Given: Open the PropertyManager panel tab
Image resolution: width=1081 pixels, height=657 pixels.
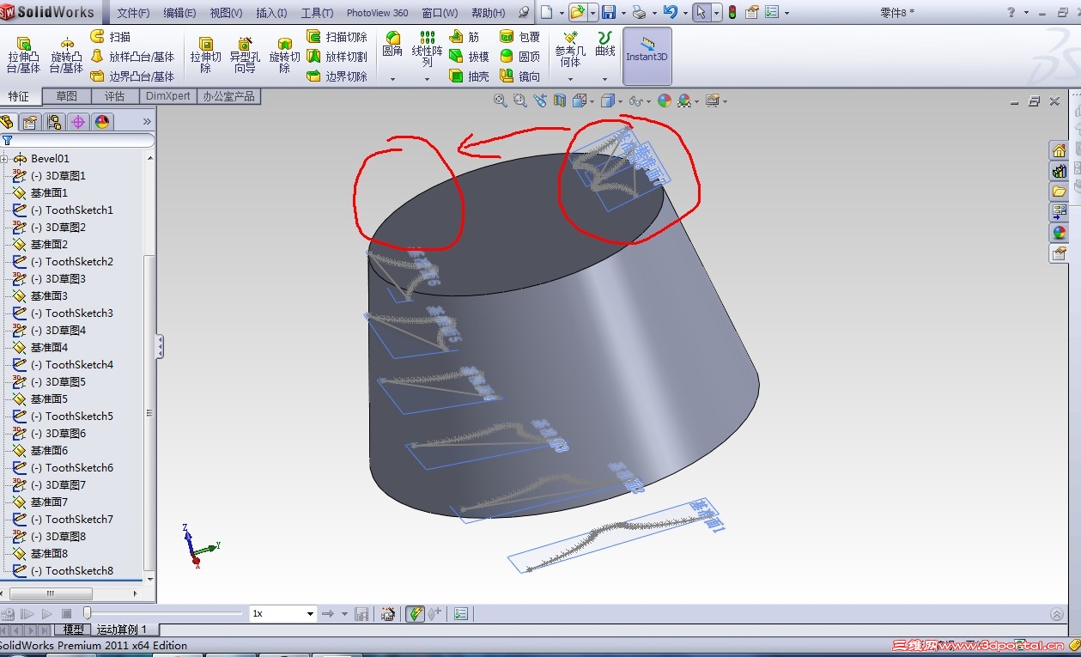Looking at the screenshot, I should (x=30, y=122).
